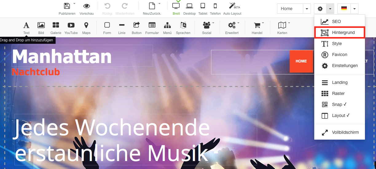Click the Auto Layout magic wand
The height and width of the screenshot is (169, 376).
pos(232,6)
